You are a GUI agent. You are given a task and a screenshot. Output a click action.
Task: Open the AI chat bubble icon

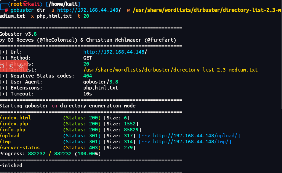click(11, 66)
